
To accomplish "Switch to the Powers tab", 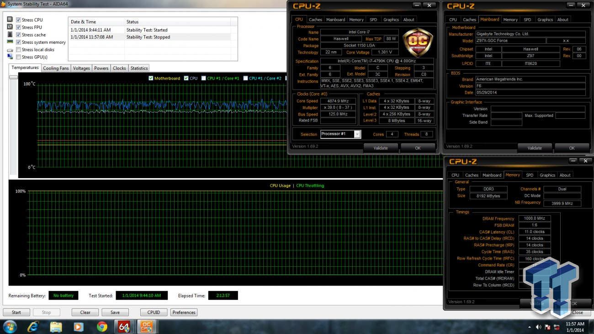I will point(101,68).
